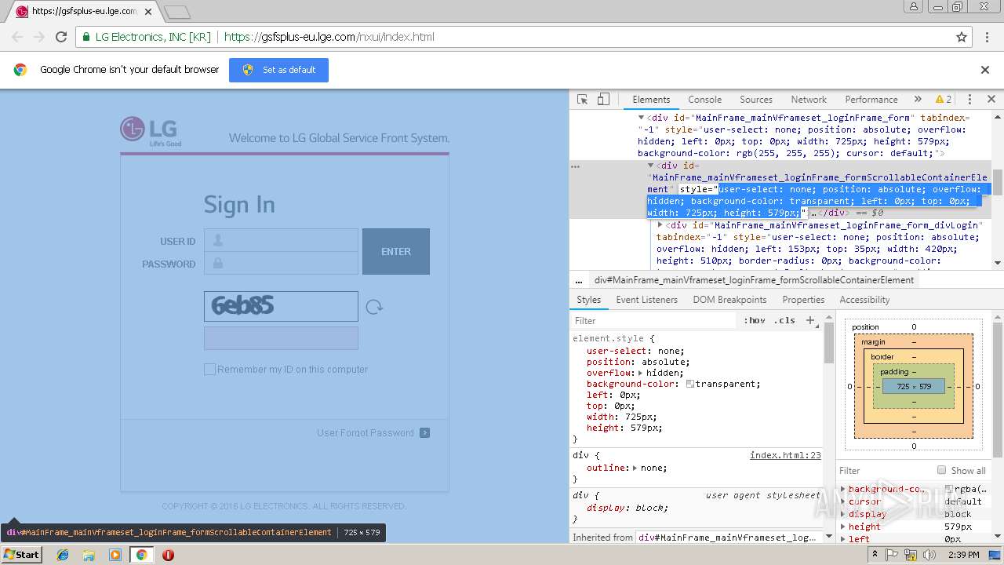Close the DevTools panel

click(x=991, y=100)
